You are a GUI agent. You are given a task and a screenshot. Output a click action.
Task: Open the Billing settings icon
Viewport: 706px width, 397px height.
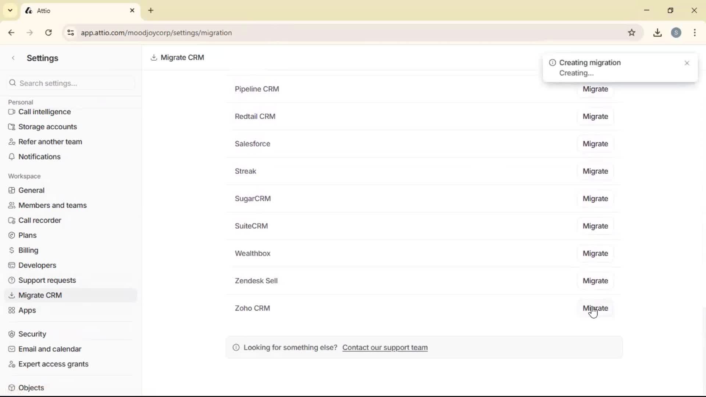tap(11, 250)
